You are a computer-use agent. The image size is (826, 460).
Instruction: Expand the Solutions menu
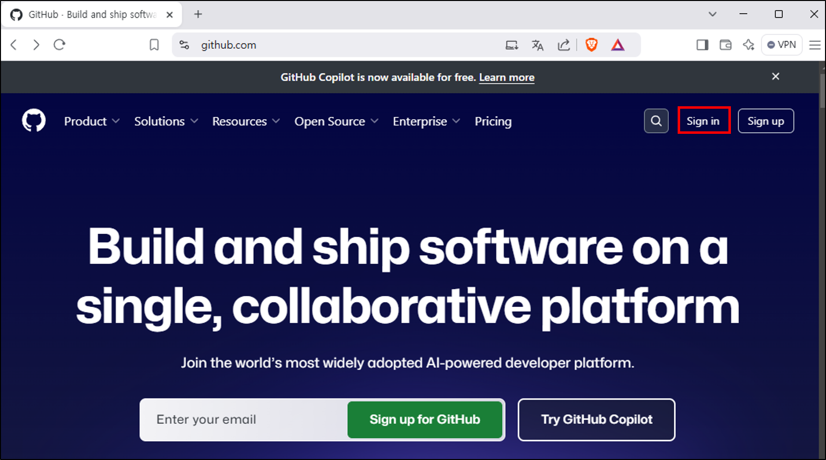click(166, 121)
